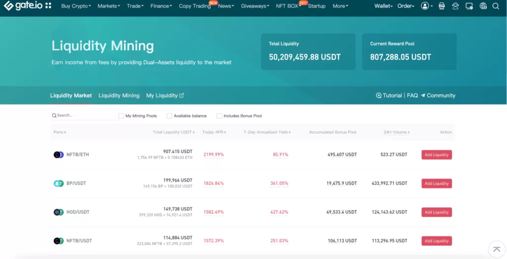Click the 807,288.05 USDT reward pool figure
The width and height of the screenshot is (507, 259).
pyautogui.click(x=401, y=57)
